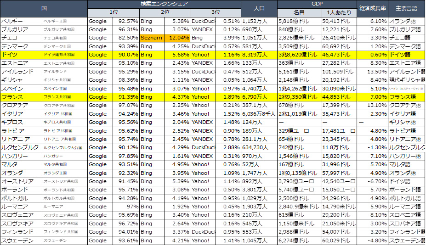Click the 検索エンジンシェア header

coord(164,4)
